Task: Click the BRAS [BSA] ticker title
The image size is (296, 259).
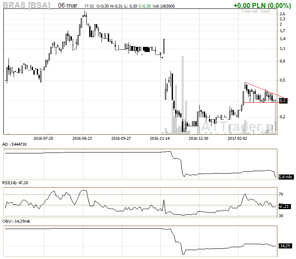Action: pos(26,5)
